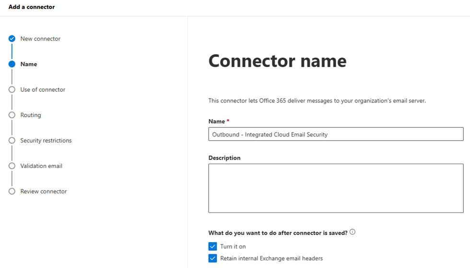Click the Review connector step circle
Viewport: 470px width, 268px height.
coord(12,191)
